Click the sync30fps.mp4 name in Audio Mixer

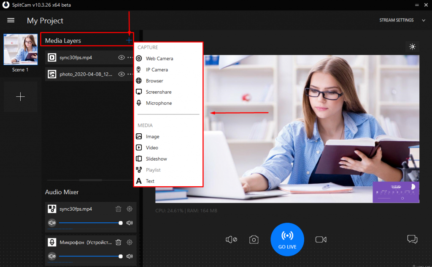coord(76,209)
